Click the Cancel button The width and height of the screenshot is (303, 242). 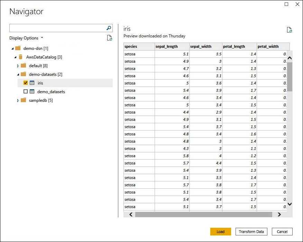tap(282, 231)
